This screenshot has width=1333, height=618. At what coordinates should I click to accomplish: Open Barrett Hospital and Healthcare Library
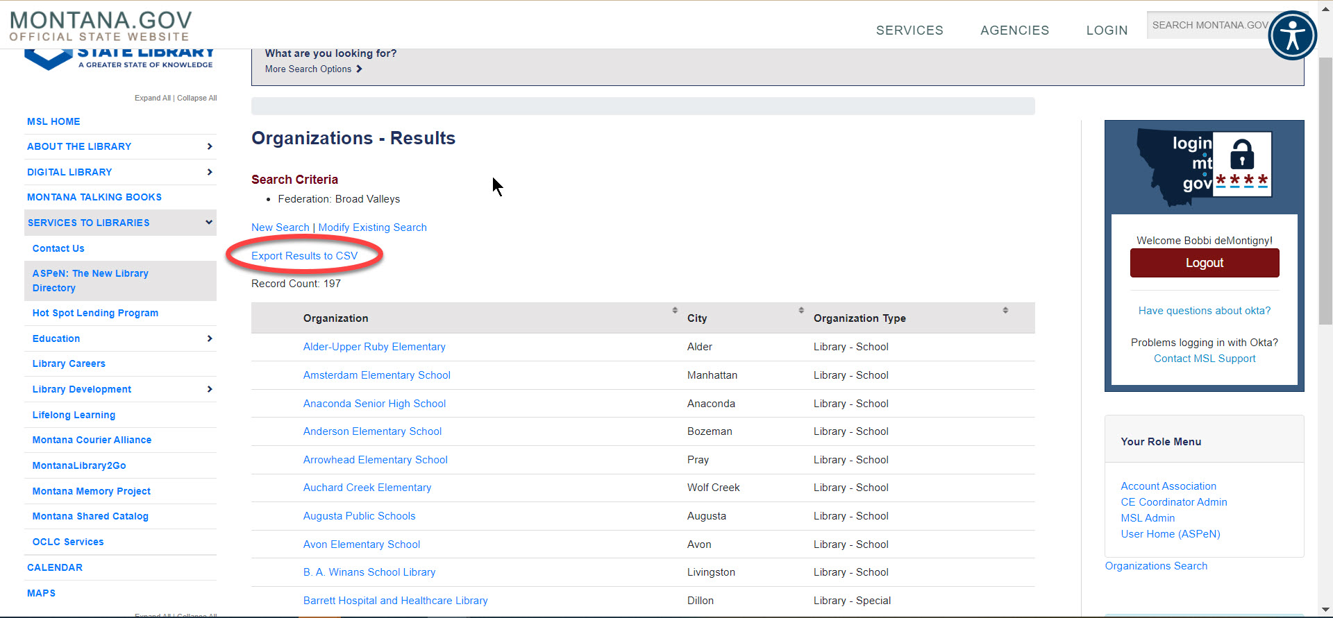click(396, 601)
